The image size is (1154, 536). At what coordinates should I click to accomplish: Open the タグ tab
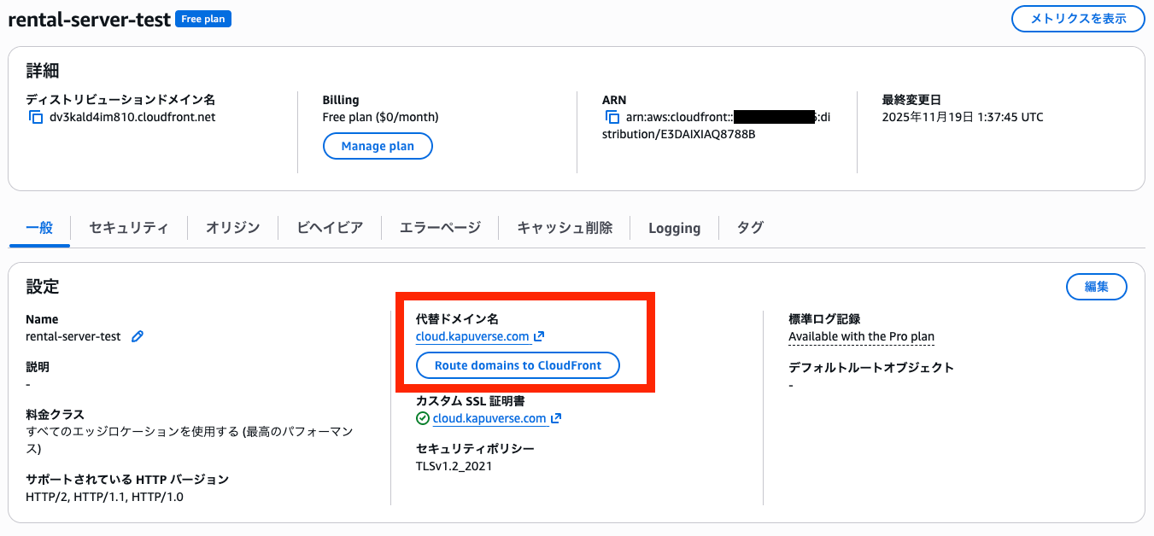(750, 227)
